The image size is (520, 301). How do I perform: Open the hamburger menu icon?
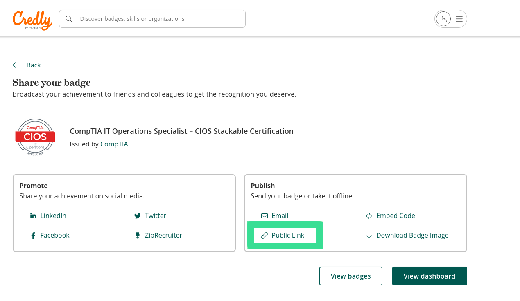pos(459,19)
